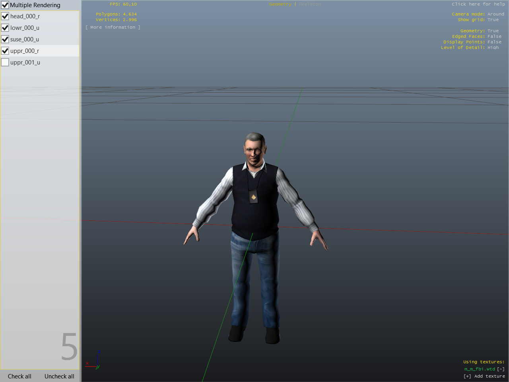Change Level of Detail High setting
The image size is (509, 382).
click(493, 48)
